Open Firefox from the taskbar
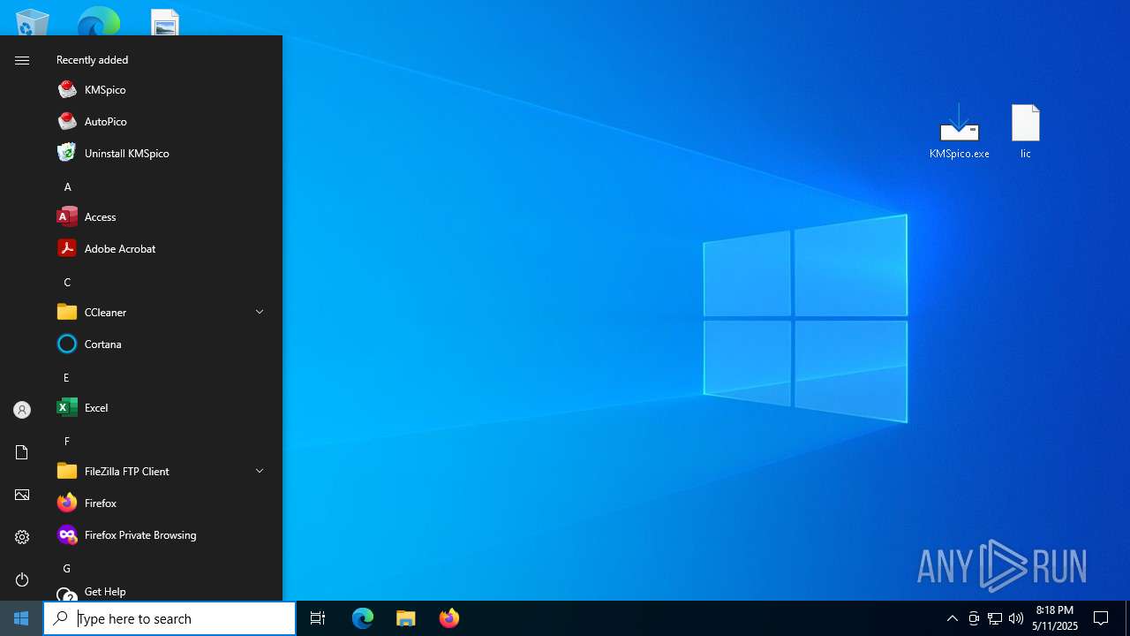This screenshot has height=636, width=1130. click(449, 618)
